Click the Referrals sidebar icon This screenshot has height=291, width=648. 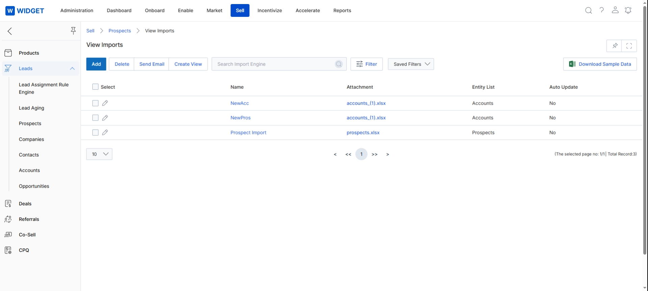(8, 219)
